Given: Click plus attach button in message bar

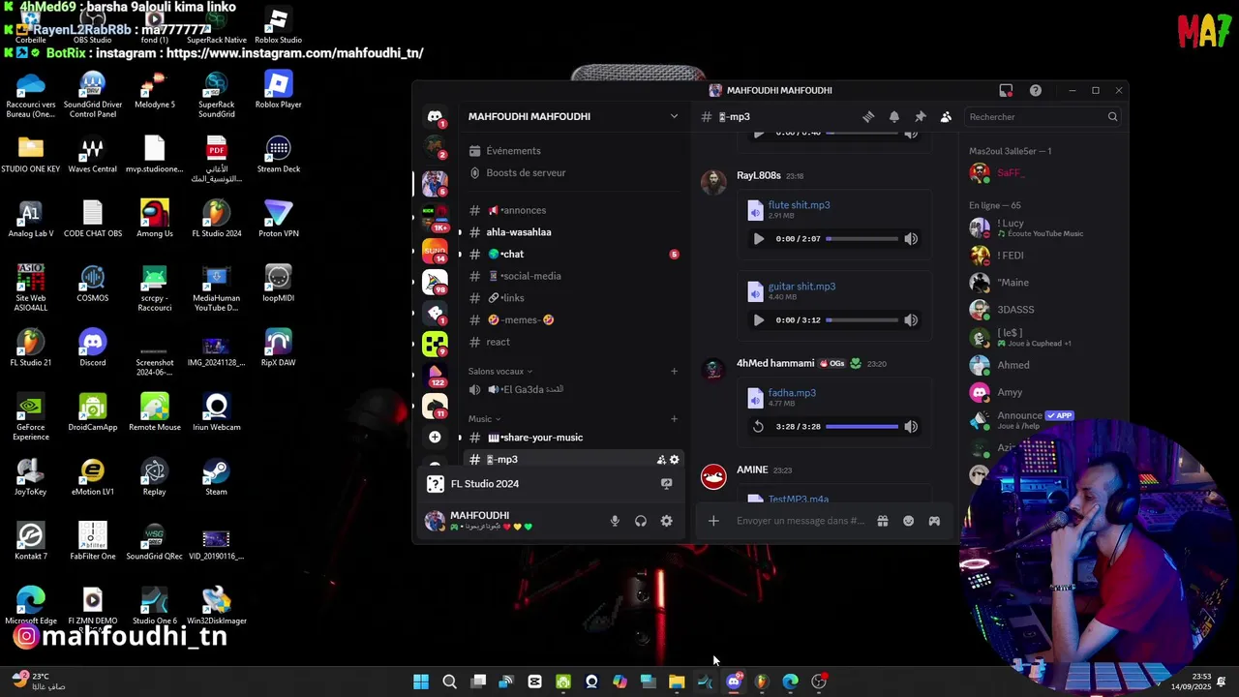Looking at the screenshot, I should tap(713, 521).
